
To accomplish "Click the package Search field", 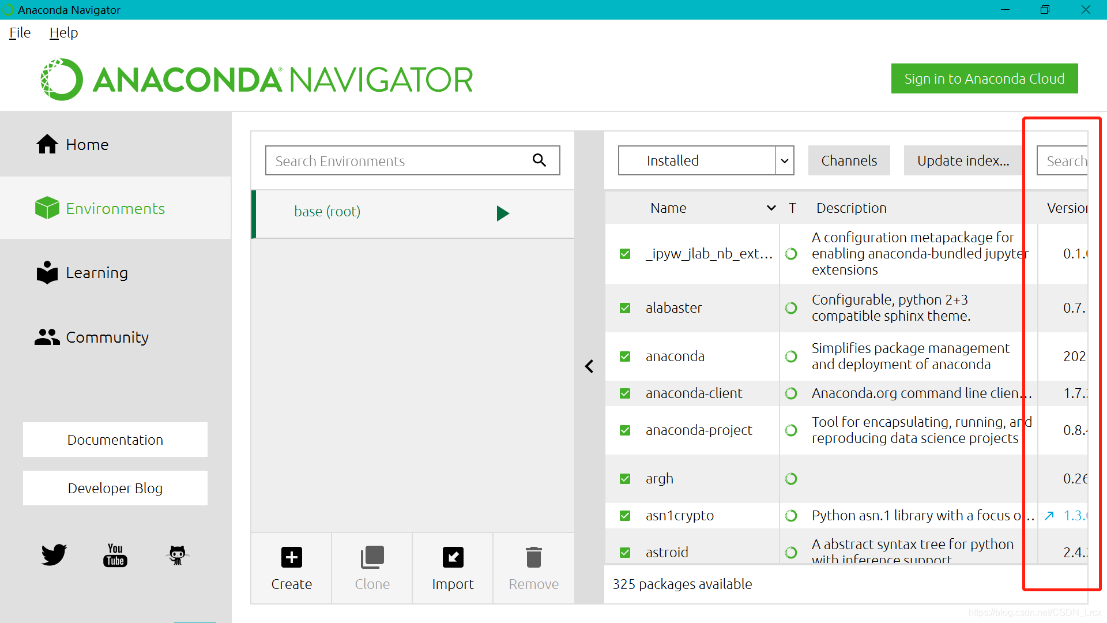I will (1063, 160).
